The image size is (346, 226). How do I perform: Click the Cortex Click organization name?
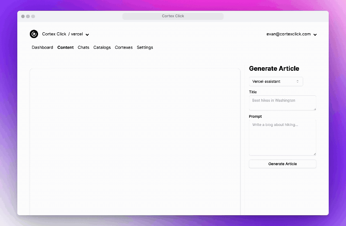click(54, 34)
